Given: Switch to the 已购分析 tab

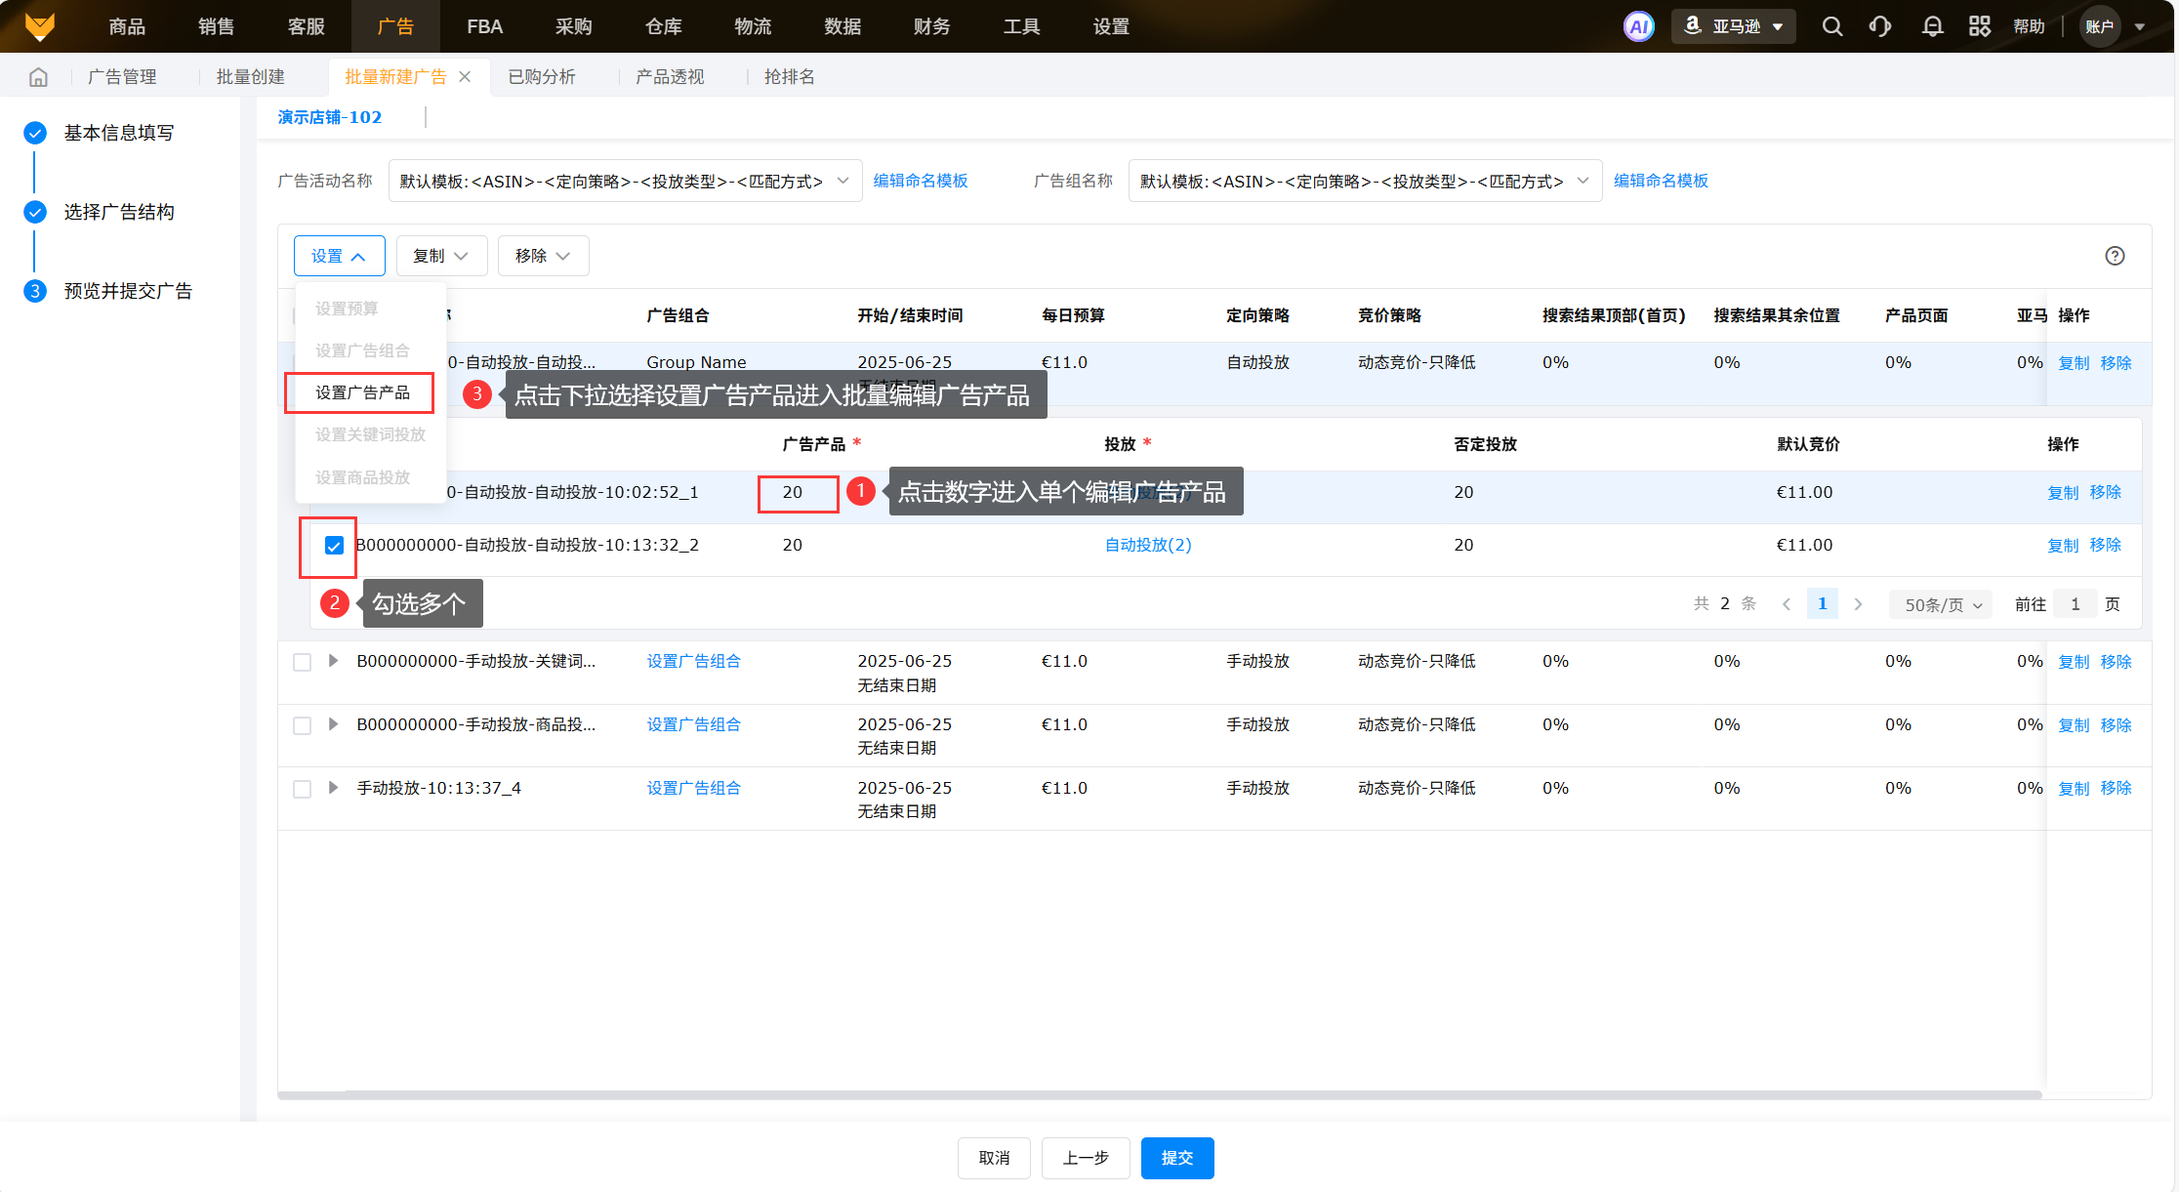Looking at the screenshot, I should [542, 77].
